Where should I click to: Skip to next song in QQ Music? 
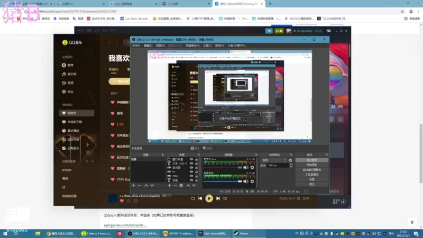[218, 198]
